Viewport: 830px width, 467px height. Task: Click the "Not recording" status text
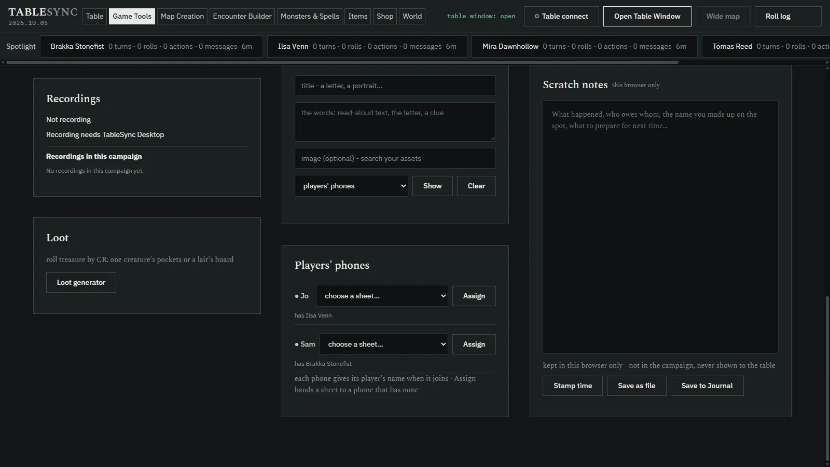pos(68,119)
